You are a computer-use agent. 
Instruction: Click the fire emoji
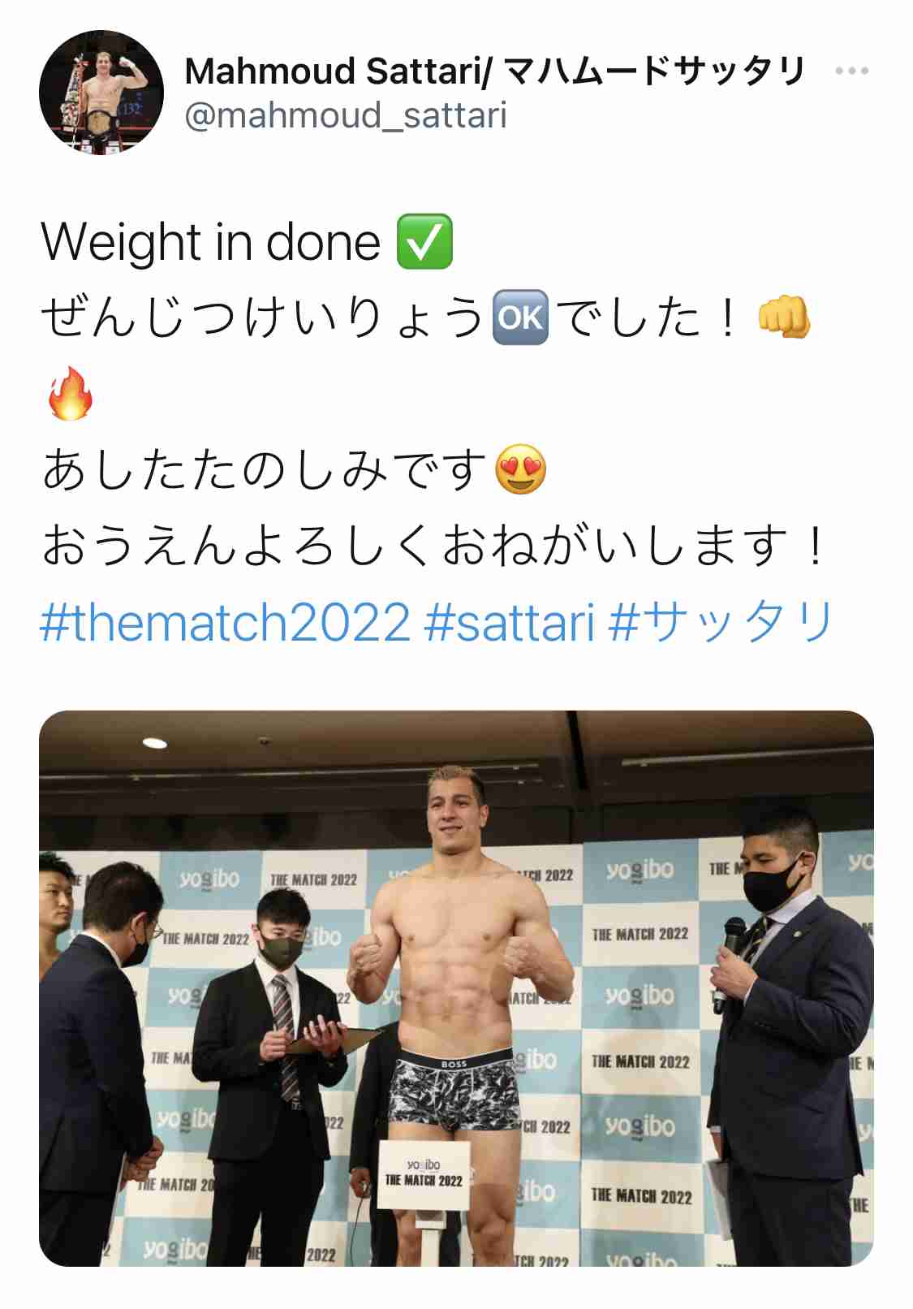pyautogui.click(x=70, y=393)
